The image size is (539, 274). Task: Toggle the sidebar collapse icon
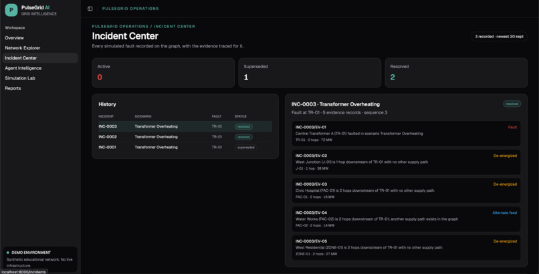(x=90, y=9)
